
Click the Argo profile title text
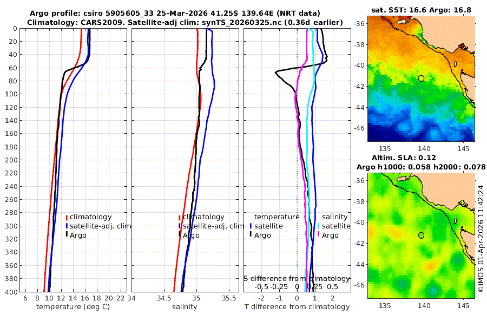[175, 14]
